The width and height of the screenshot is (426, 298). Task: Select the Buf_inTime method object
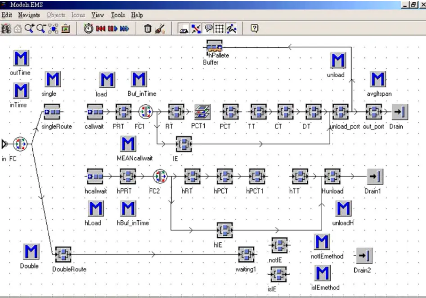[x=139, y=79]
